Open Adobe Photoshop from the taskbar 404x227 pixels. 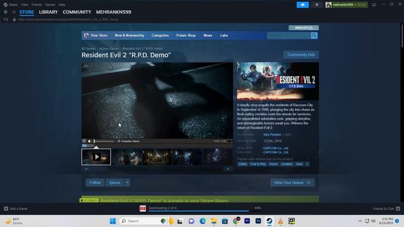point(258,221)
